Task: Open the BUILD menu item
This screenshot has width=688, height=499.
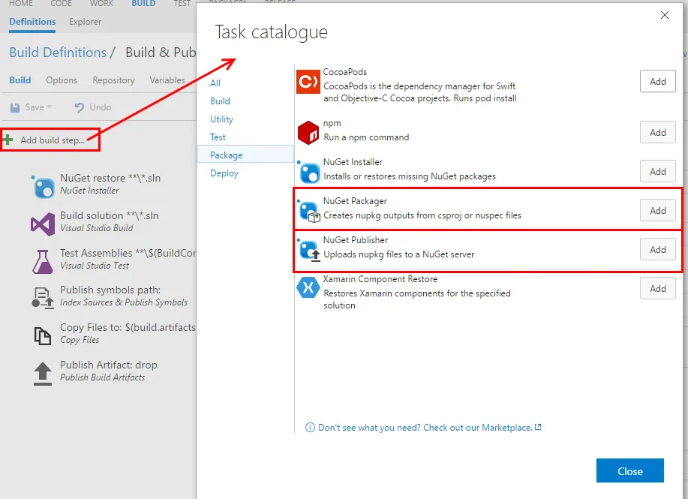Action: tap(143, 4)
